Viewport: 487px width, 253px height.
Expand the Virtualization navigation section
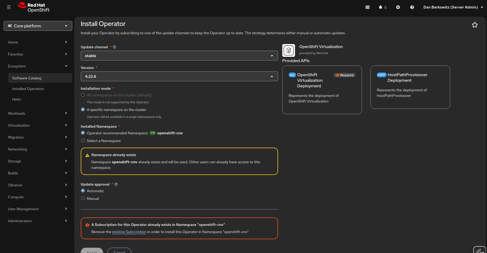click(37, 125)
